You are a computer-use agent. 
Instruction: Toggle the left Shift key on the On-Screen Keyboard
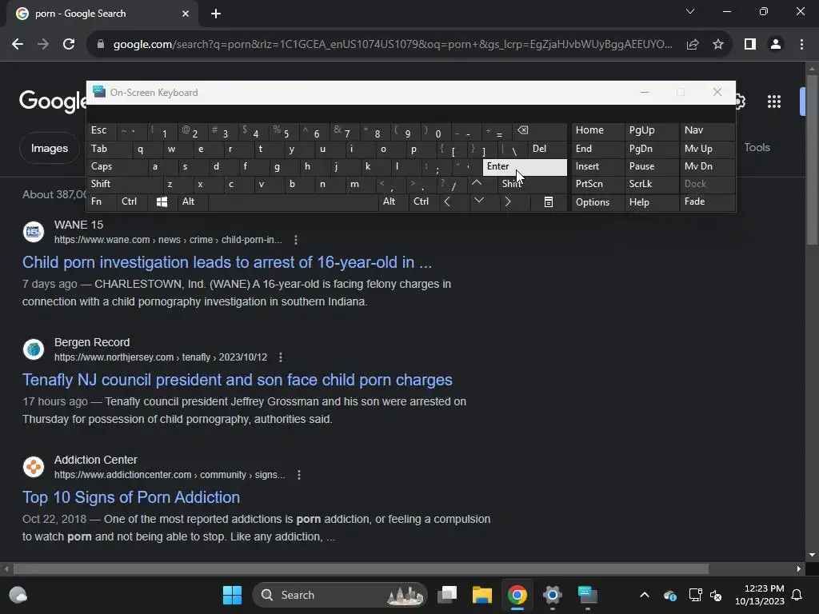coord(124,184)
